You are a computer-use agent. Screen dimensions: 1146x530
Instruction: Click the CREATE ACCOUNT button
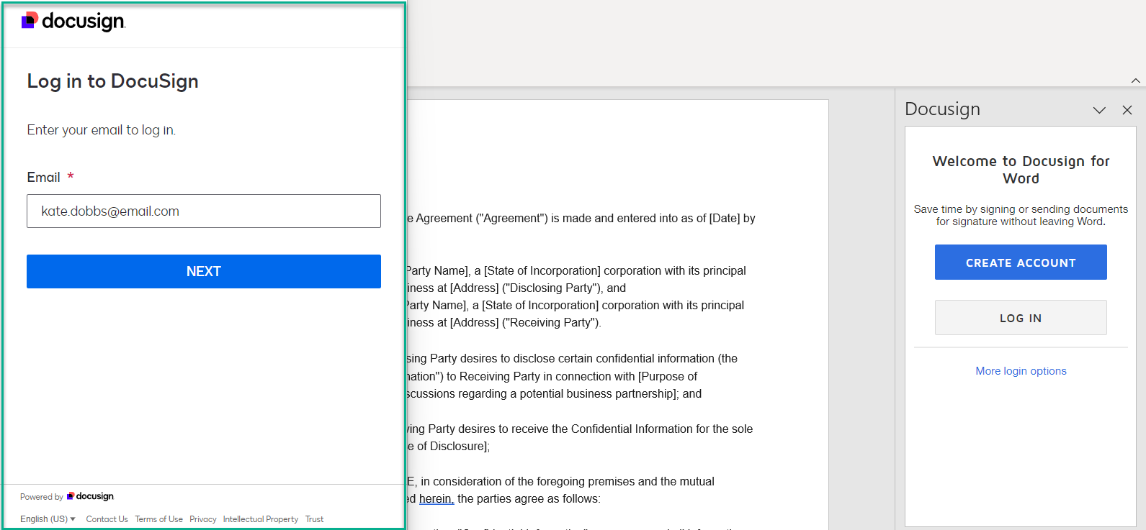(1020, 262)
